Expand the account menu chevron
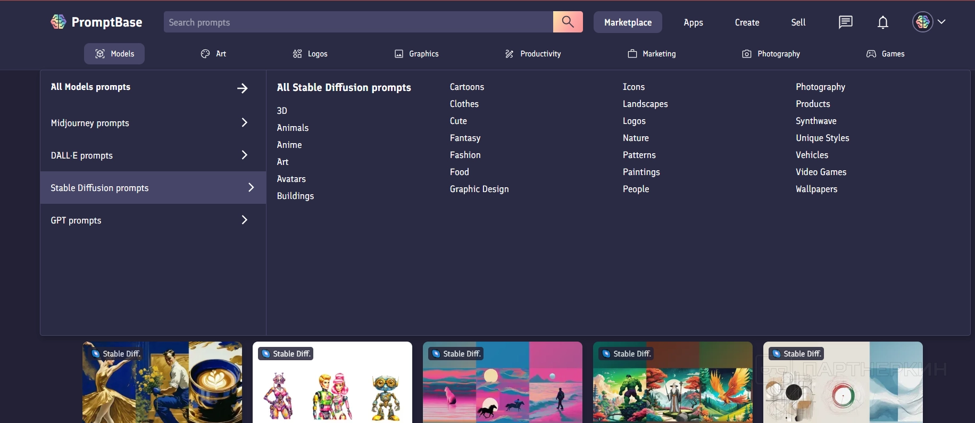 coord(941,22)
